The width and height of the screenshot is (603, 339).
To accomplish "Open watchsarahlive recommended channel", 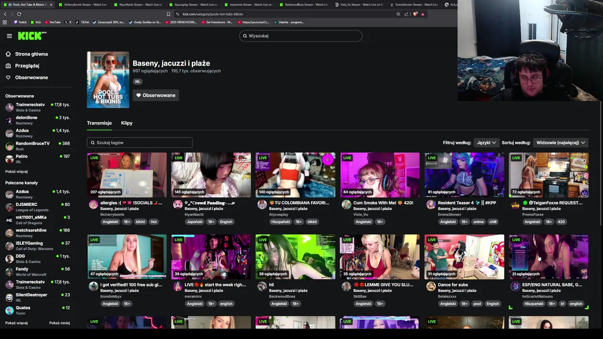I will coord(37,233).
